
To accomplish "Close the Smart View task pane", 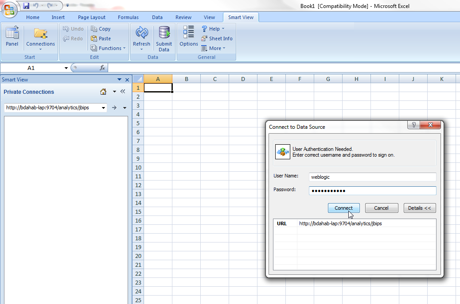I will click(x=127, y=80).
